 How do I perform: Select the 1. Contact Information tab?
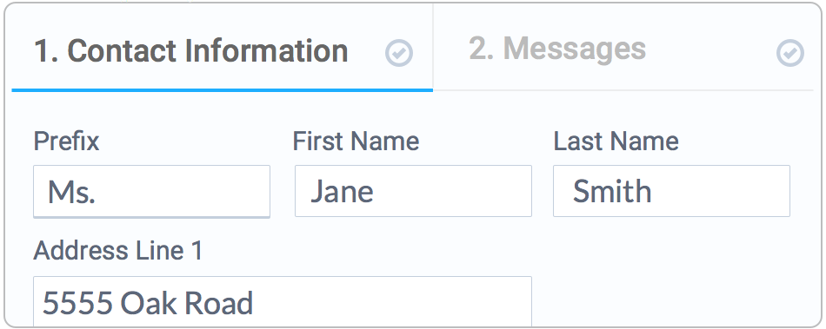click(x=222, y=47)
